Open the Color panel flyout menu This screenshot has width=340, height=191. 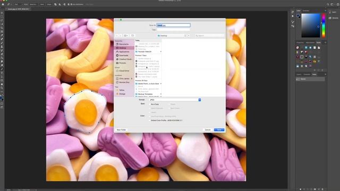(x=325, y=11)
